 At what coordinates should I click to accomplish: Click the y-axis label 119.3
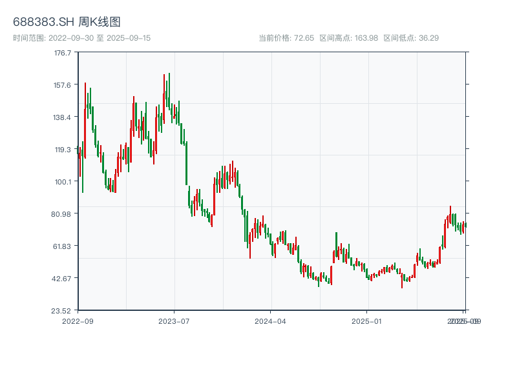pyautogui.click(x=63, y=150)
